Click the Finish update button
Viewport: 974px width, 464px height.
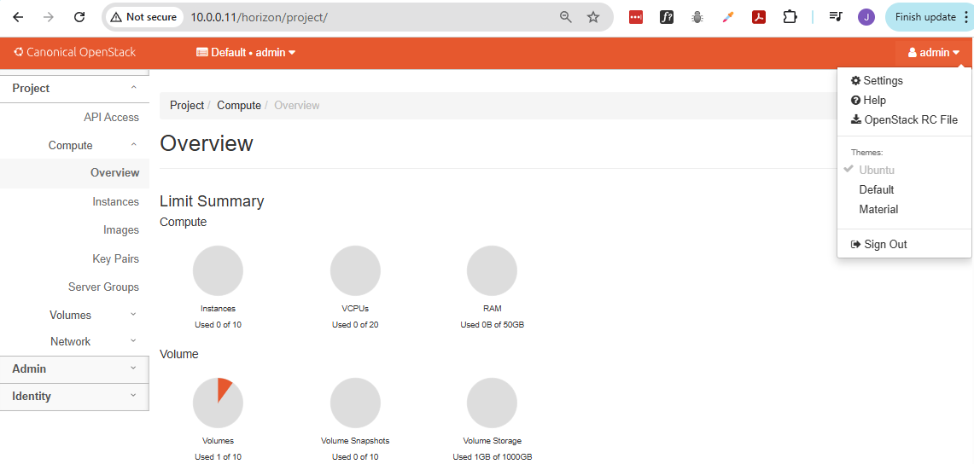(x=925, y=17)
